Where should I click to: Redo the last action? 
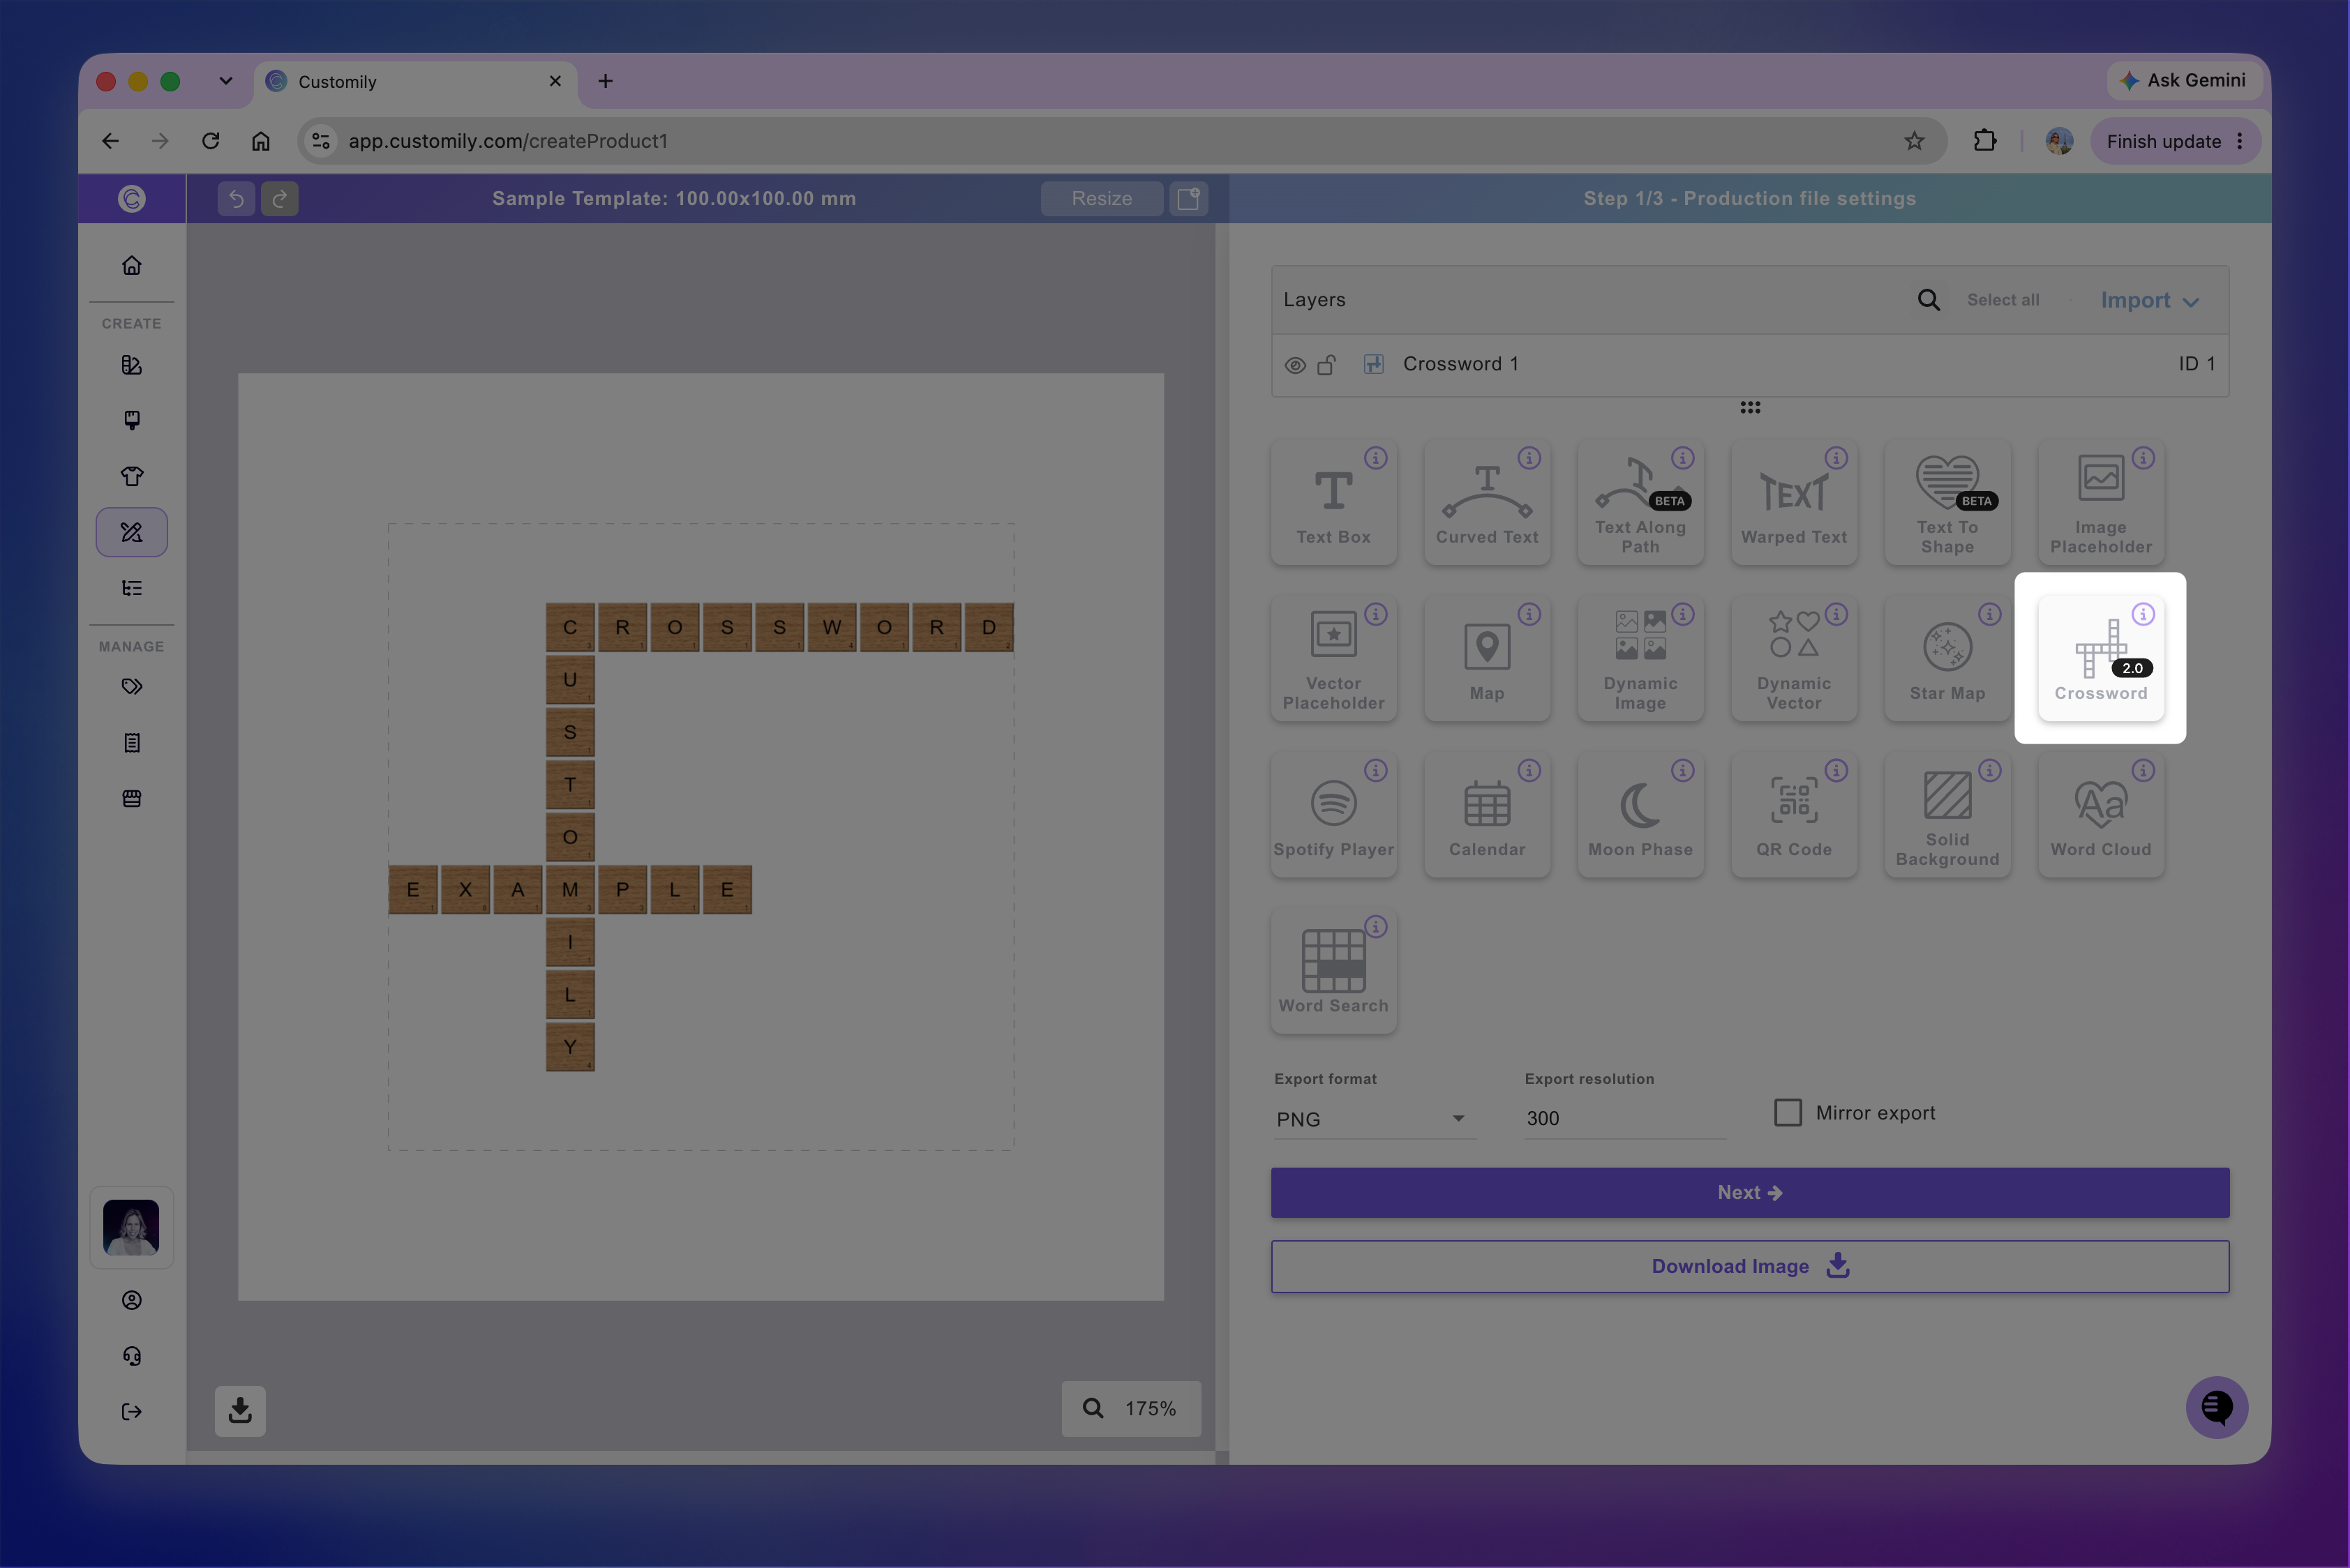coord(280,199)
